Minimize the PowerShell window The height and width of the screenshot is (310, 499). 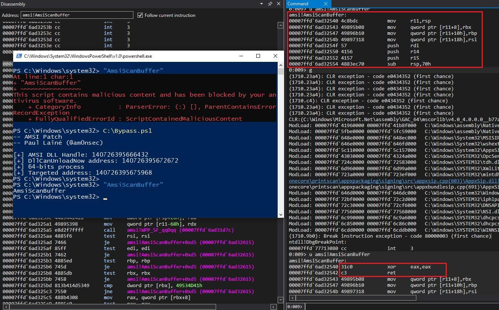[x=241, y=56]
